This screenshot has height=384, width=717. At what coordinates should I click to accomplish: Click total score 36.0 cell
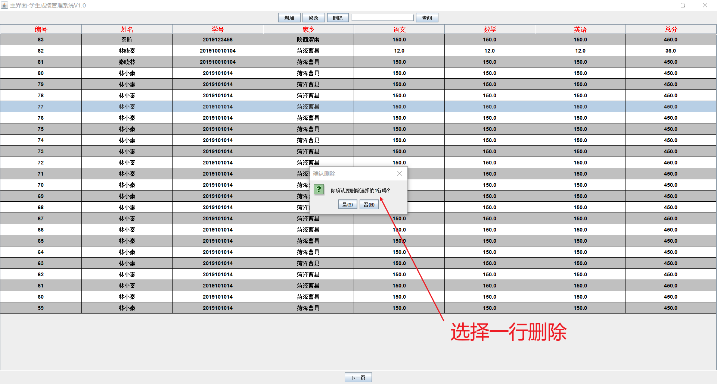[671, 51]
